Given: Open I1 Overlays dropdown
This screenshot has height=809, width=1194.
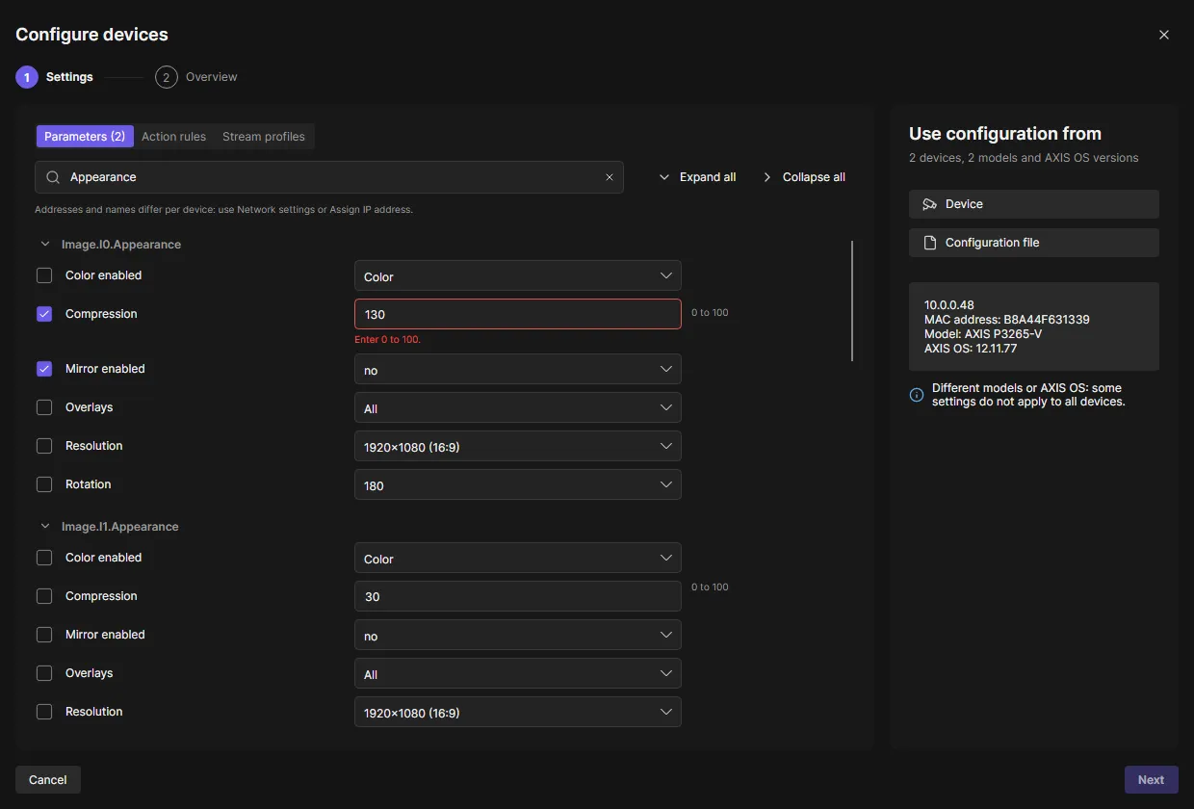Looking at the screenshot, I should point(518,673).
